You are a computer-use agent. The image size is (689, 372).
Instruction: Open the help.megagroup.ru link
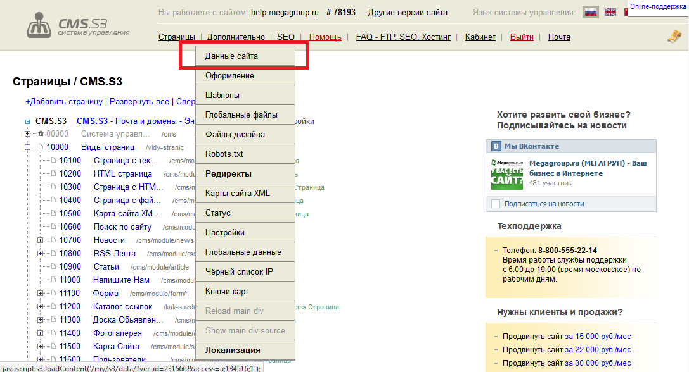(284, 11)
